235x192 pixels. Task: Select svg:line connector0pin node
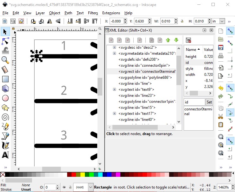pos(144,65)
